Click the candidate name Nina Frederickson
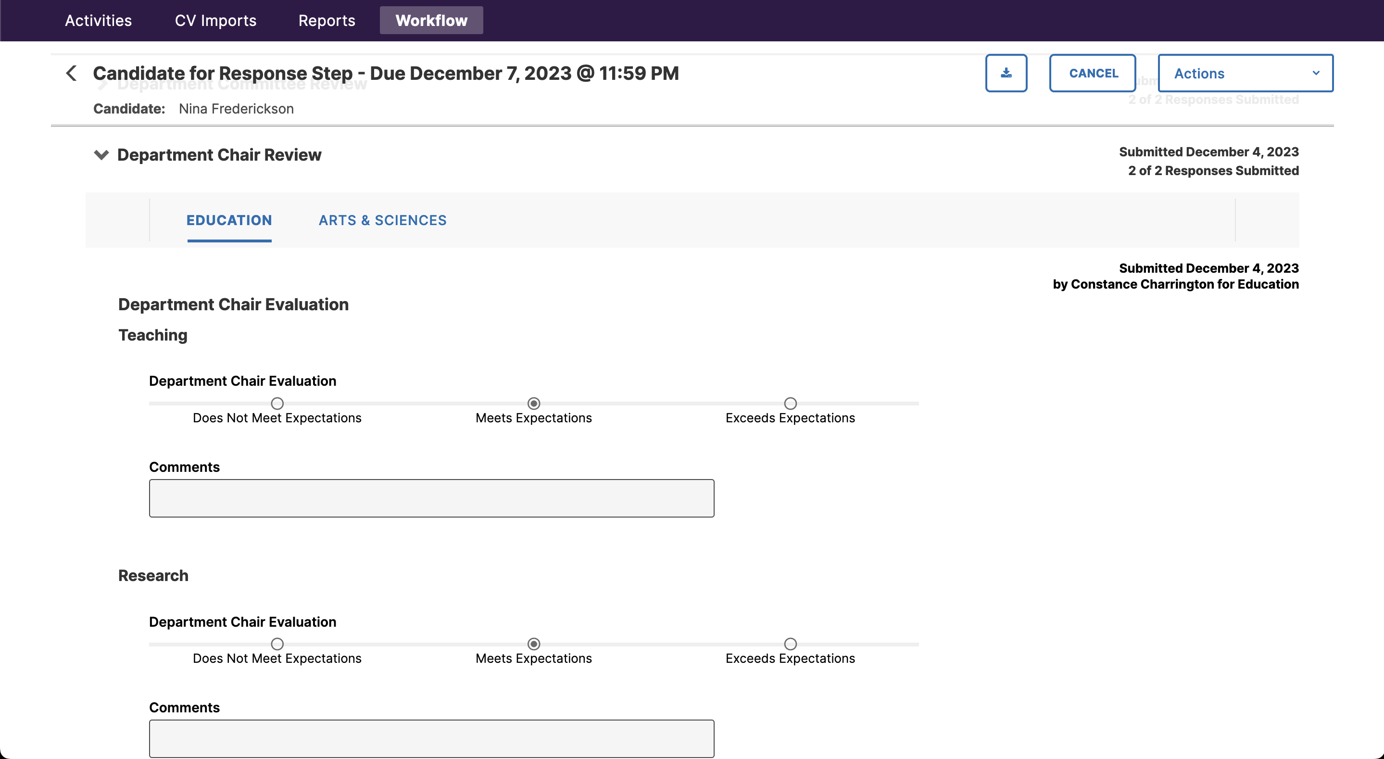 coord(237,109)
